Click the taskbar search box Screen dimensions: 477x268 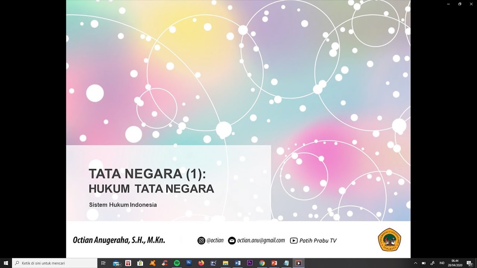click(55, 263)
